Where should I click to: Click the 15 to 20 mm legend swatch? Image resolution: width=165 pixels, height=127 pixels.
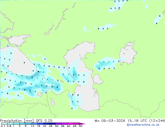(40, 124)
